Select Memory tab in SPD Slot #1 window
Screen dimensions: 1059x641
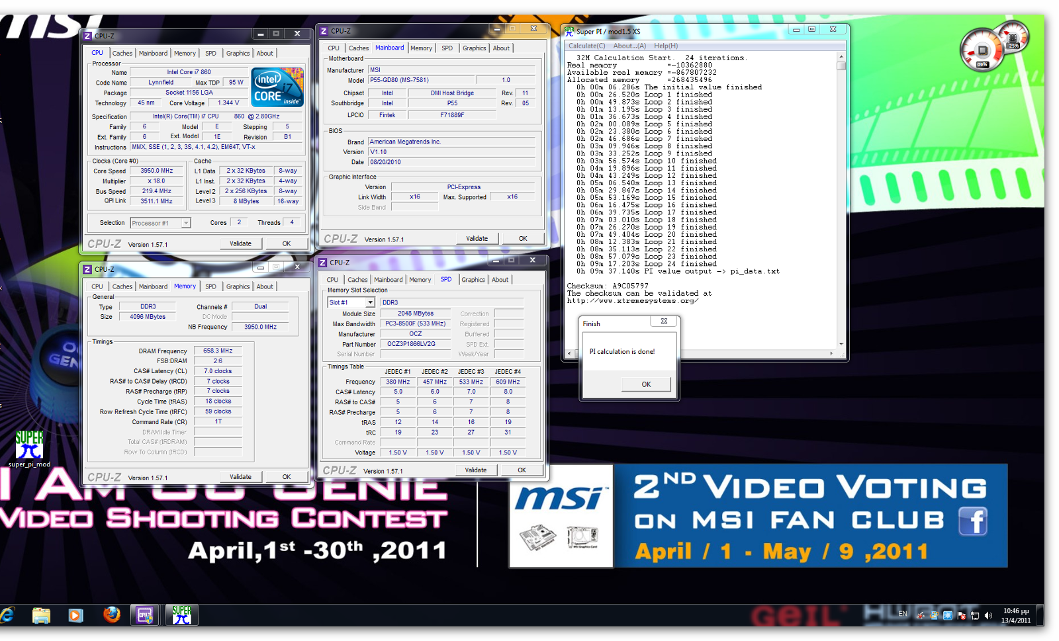pos(420,280)
